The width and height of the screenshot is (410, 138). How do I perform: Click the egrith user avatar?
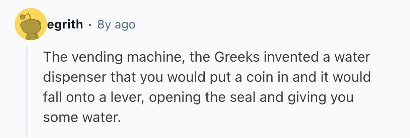pyautogui.click(x=31, y=24)
